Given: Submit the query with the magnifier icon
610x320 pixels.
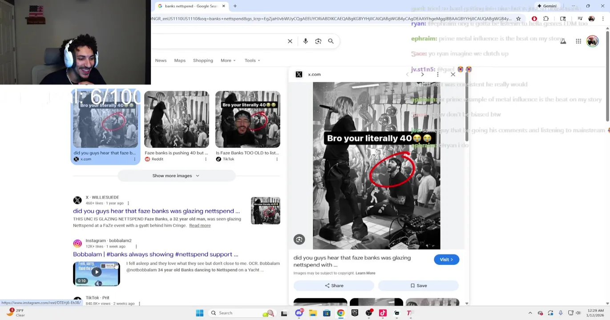Looking at the screenshot, I should click(x=331, y=41).
